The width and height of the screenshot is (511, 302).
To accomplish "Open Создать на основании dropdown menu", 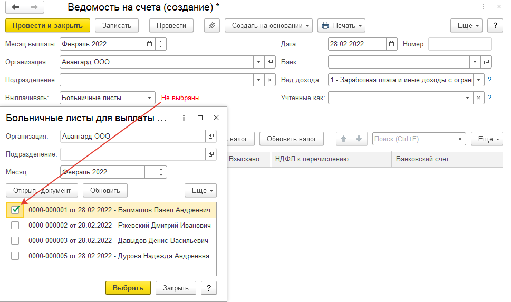I will coord(268,25).
